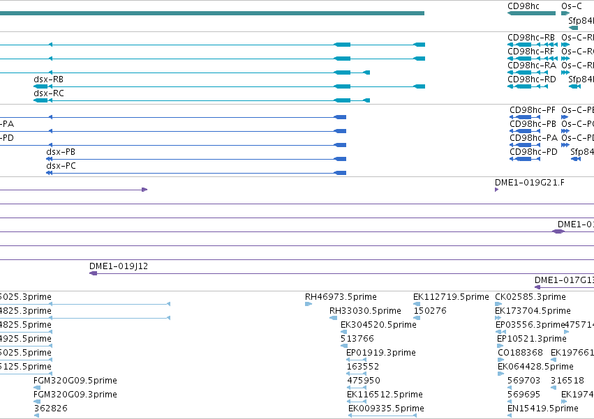Click feature label 163552
594x419 pixels.
tap(363, 367)
